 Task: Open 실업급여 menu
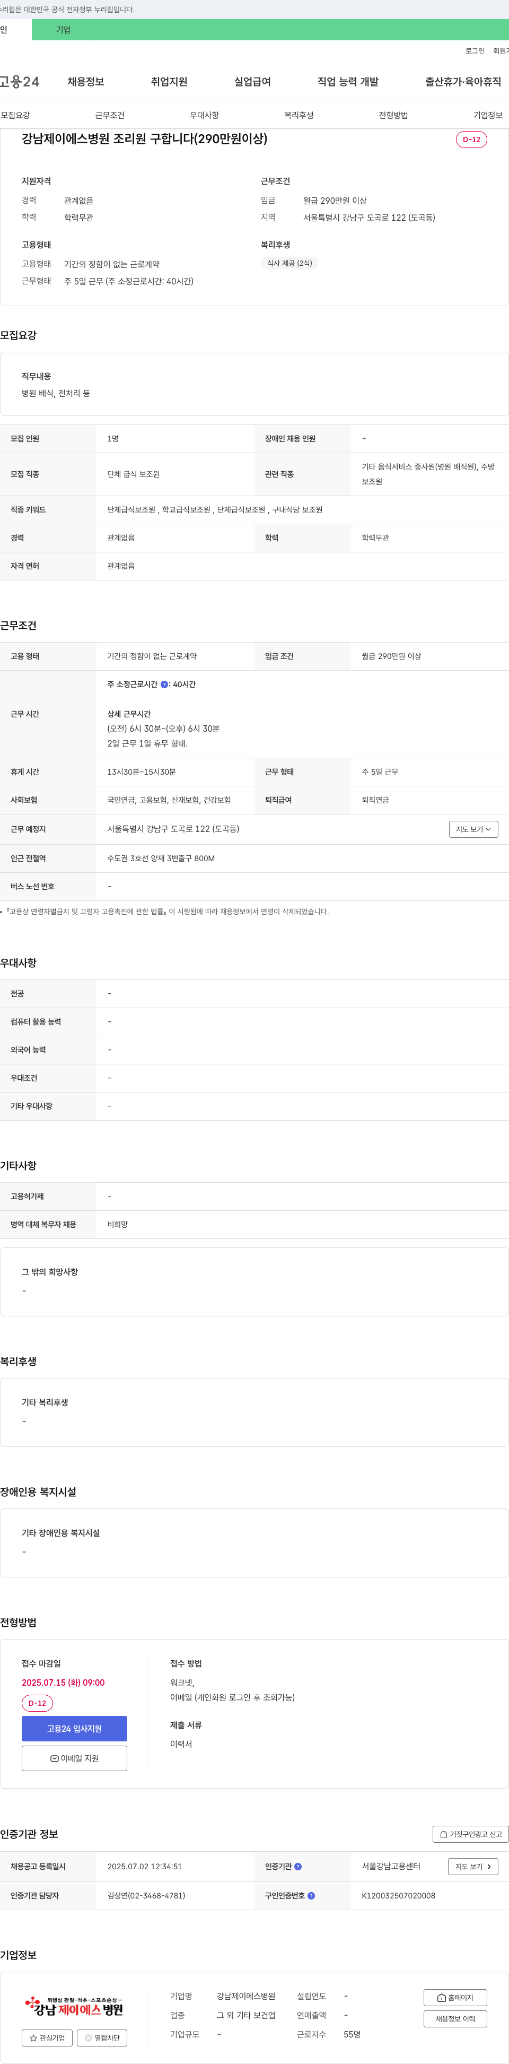coord(252,82)
